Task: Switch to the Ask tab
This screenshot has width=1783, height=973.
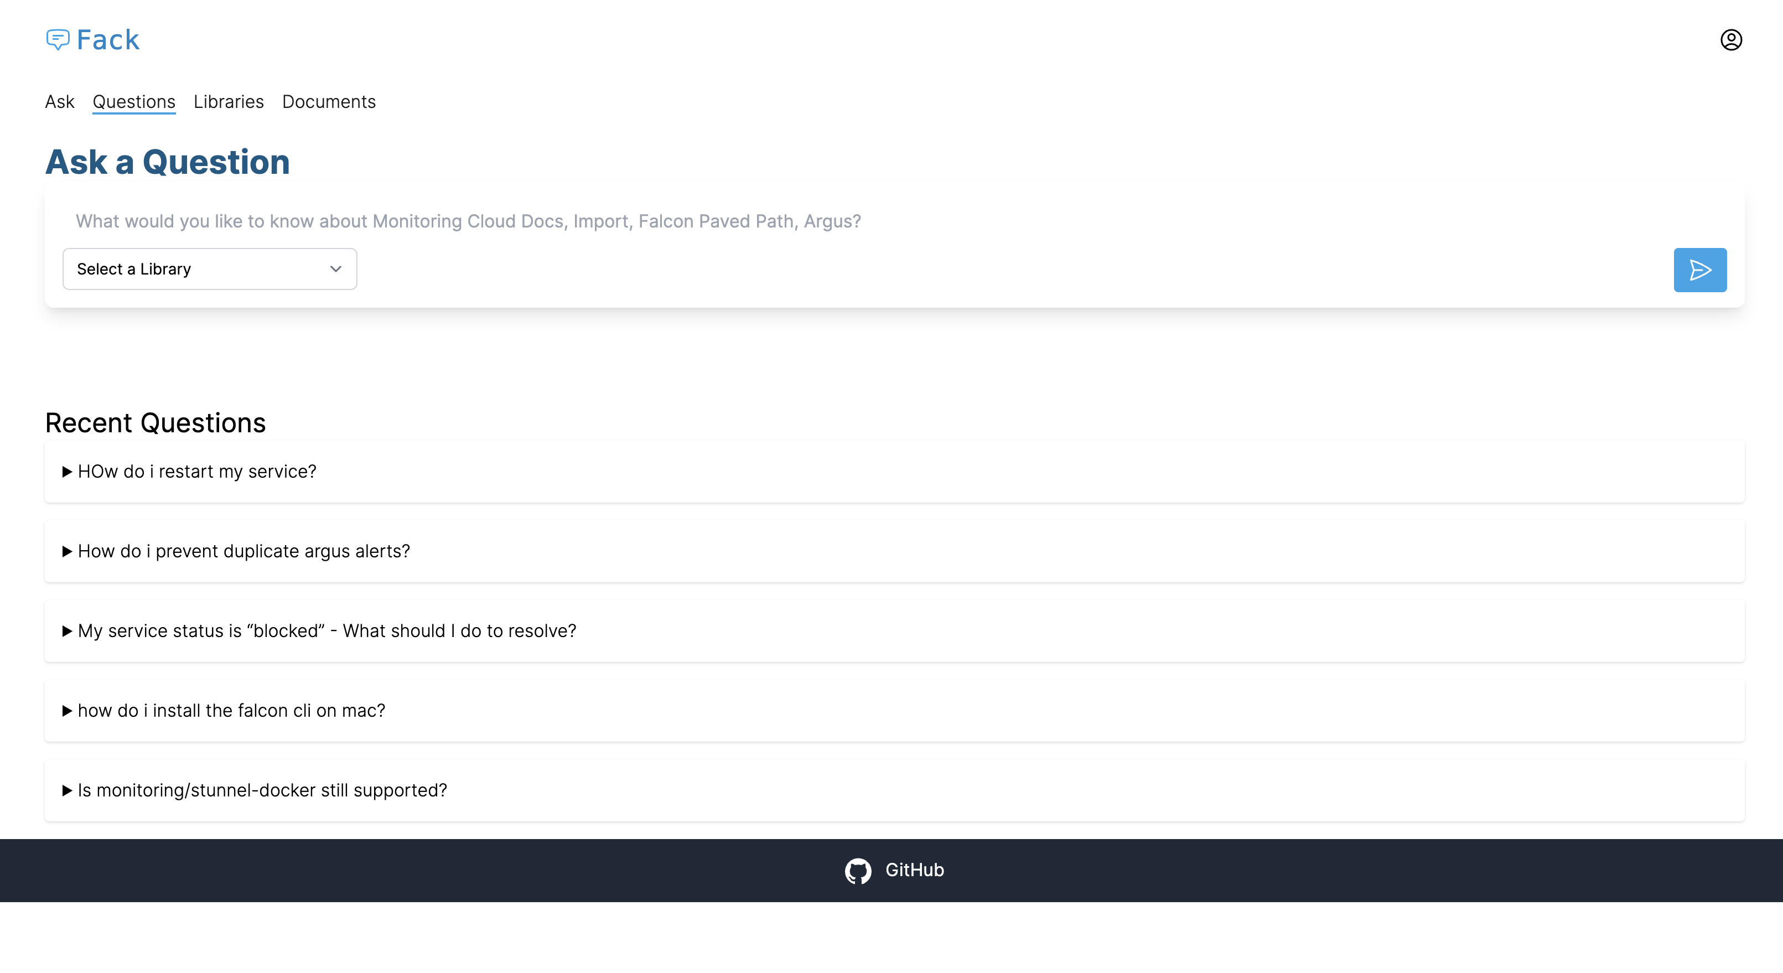Action: 60,102
